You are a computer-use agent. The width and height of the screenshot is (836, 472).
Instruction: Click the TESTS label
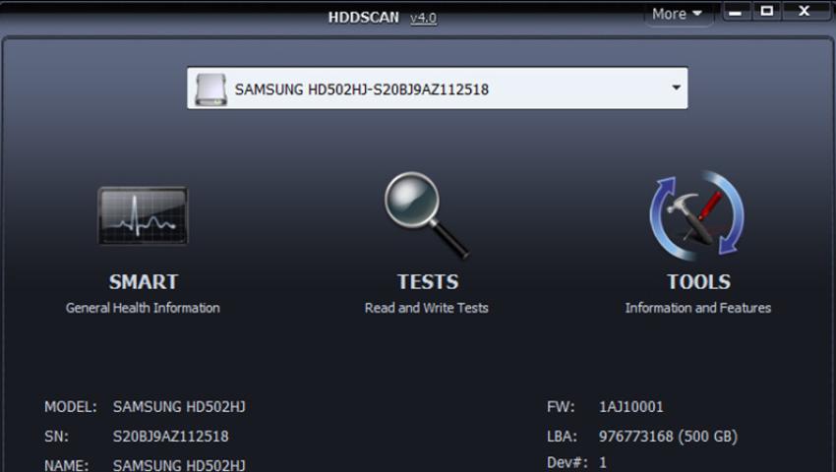pyautogui.click(x=427, y=282)
